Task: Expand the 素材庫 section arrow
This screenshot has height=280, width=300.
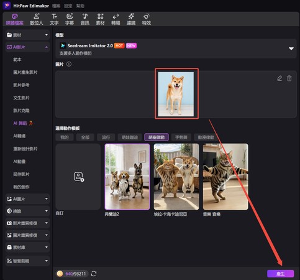Action: [x=47, y=247]
